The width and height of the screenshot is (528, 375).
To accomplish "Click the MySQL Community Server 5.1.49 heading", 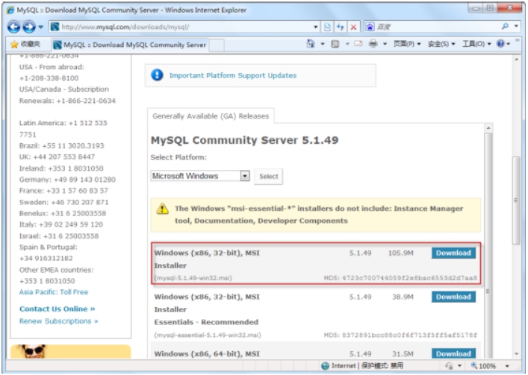I will [244, 140].
